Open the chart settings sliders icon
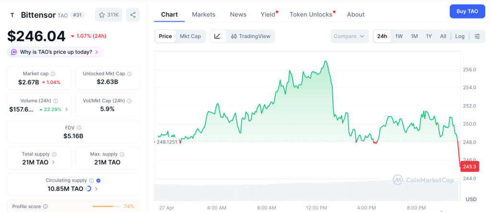The width and height of the screenshot is (491, 212). click(x=477, y=36)
